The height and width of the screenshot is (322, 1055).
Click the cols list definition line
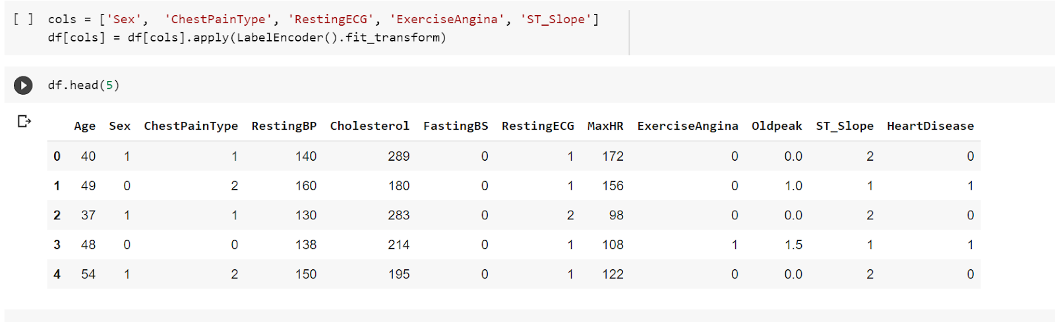click(x=323, y=19)
